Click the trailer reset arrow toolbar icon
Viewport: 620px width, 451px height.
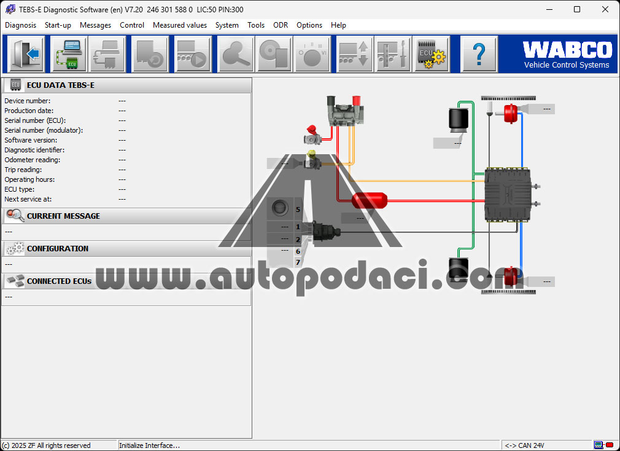click(x=150, y=54)
